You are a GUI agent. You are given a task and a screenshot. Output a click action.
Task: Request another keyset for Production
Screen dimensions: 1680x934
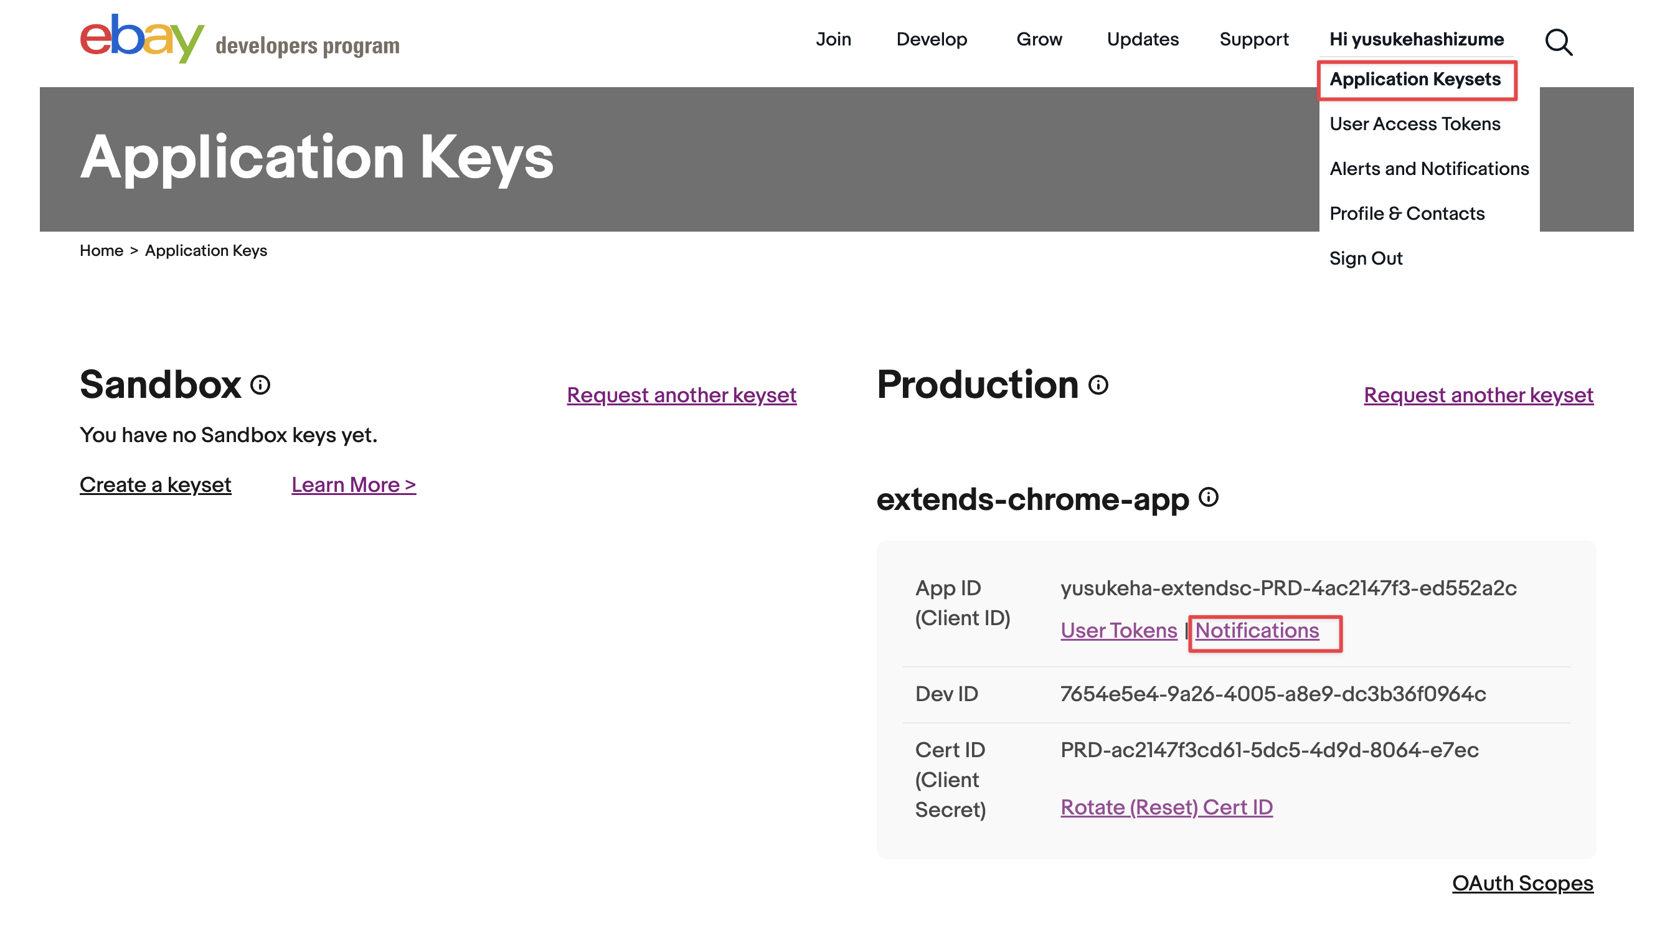(1478, 395)
